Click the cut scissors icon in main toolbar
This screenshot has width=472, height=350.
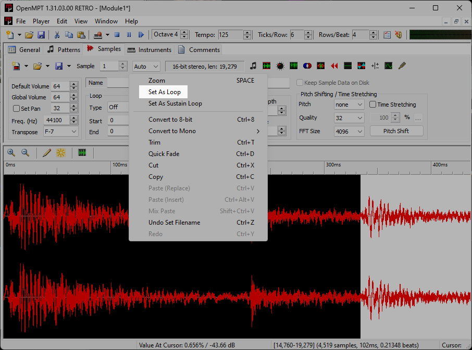[57, 35]
